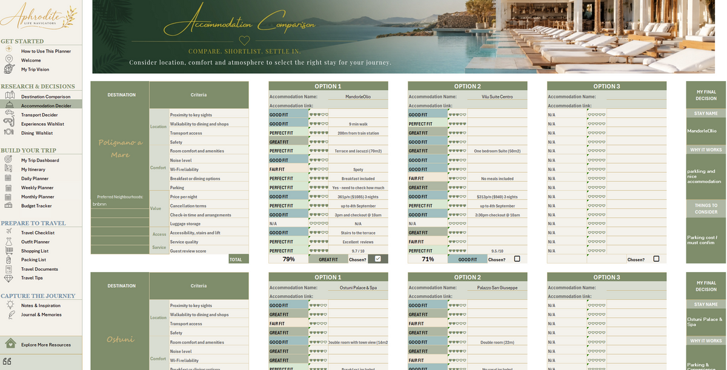Click the quotation mark icon at sidebar bottom
The width and height of the screenshot is (727, 370).
(7, 362)
